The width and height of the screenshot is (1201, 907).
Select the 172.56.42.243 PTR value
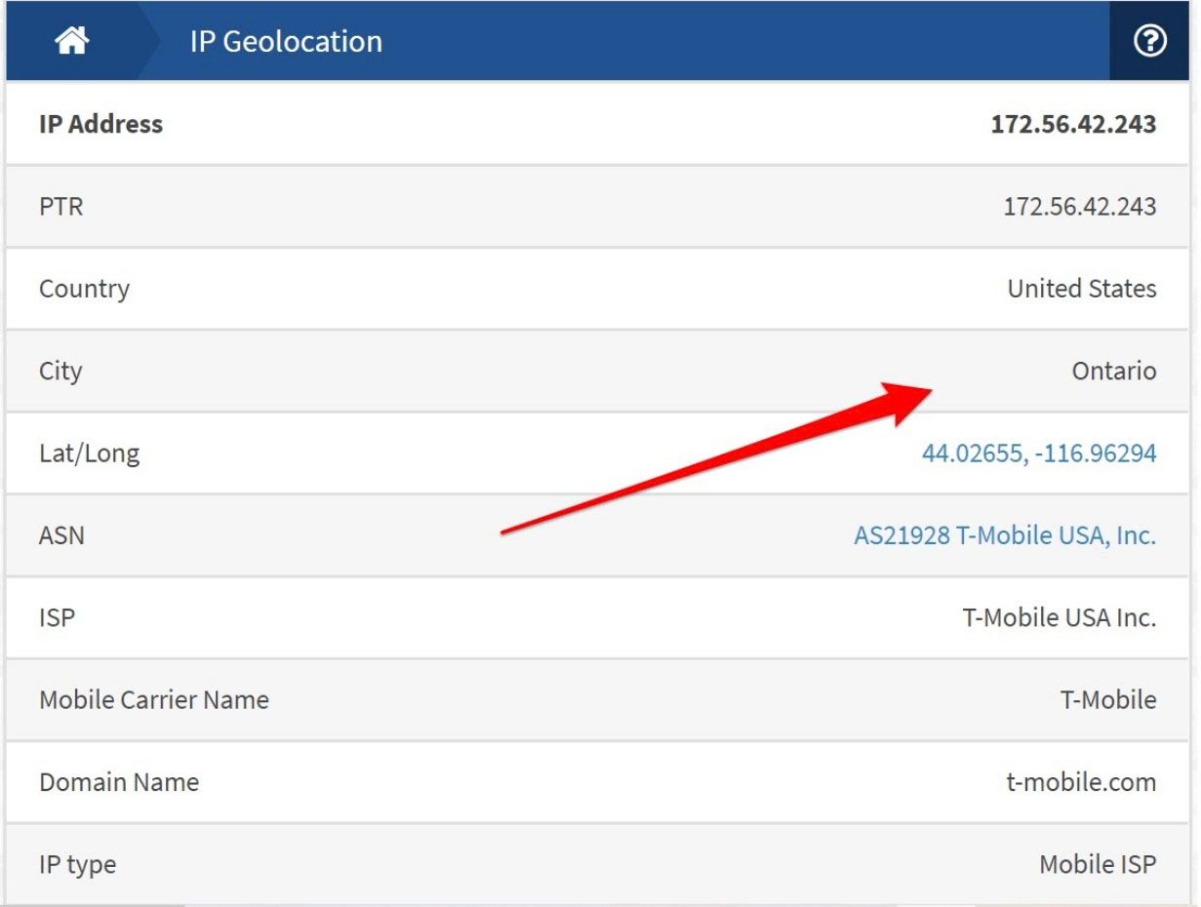[1077, 207]
